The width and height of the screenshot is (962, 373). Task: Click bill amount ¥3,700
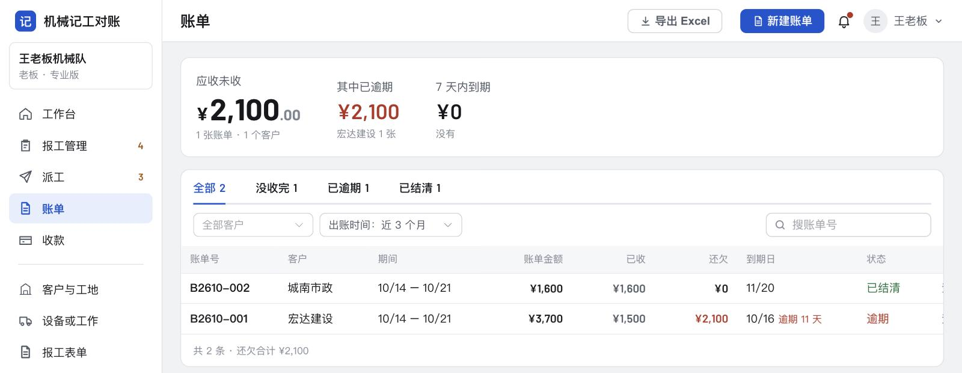click(545, 319)
